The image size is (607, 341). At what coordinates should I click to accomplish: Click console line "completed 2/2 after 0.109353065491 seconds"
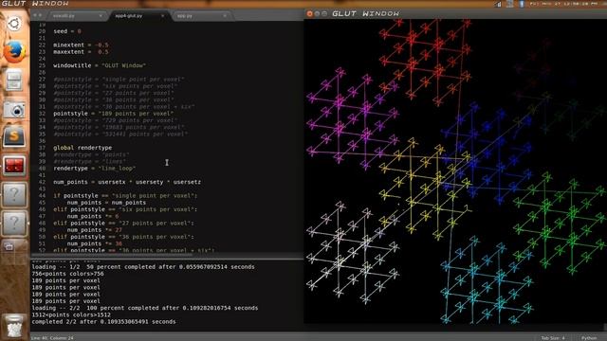103,322
